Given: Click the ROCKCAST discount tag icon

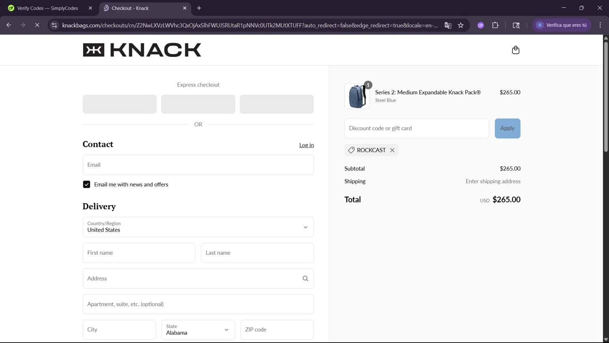Looking at the screenshot, I should [x=352, y=150].
